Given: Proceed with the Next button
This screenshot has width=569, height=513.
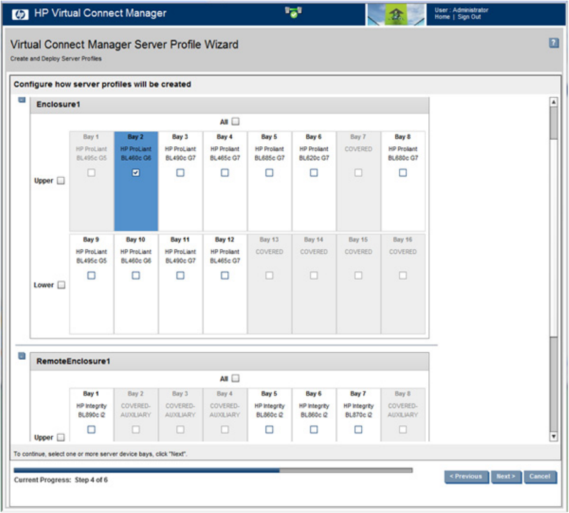Looking at the screenshot, I should (x=506, y=476).
